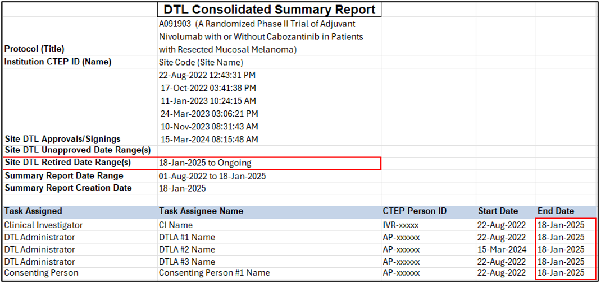The image size is (601, 283).
Task: Click the 01-Aug-2022 to 18-Jan-2025 value
Action: coord(212,177)
